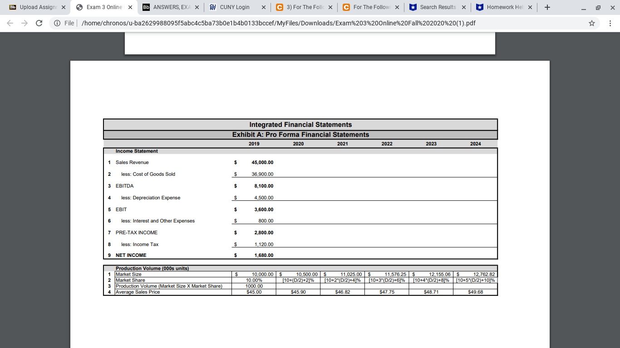
Task: Click the first page of the PDF document
Action: 310,43
